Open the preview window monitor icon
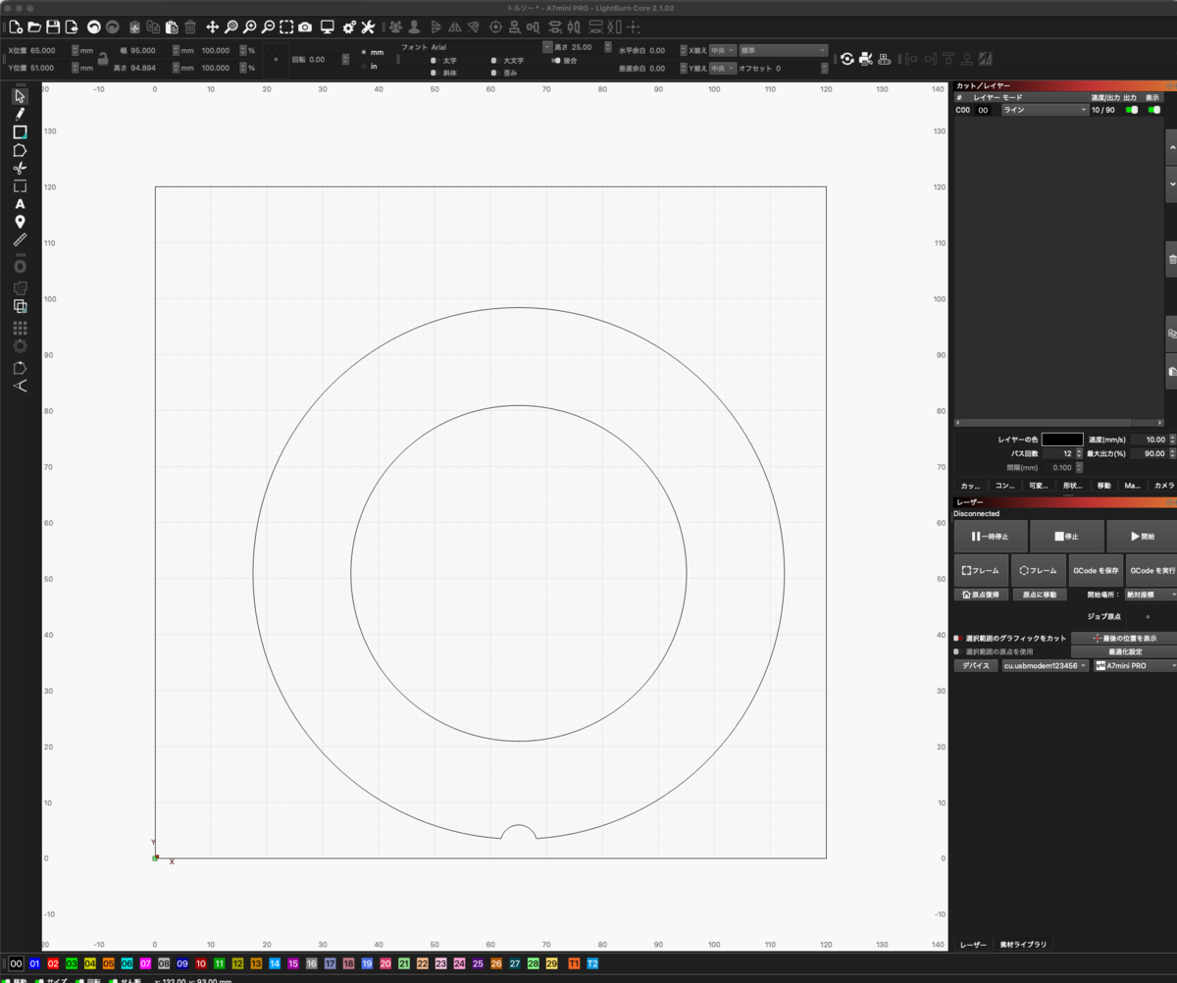The image size is (1177, 983). coord(328,26)
